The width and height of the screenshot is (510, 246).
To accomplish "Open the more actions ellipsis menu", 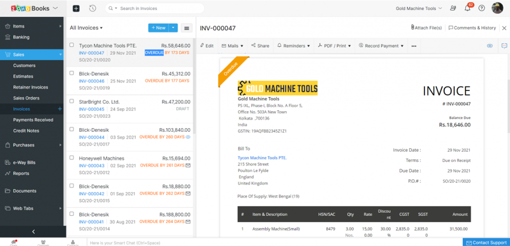I will 414,46.
